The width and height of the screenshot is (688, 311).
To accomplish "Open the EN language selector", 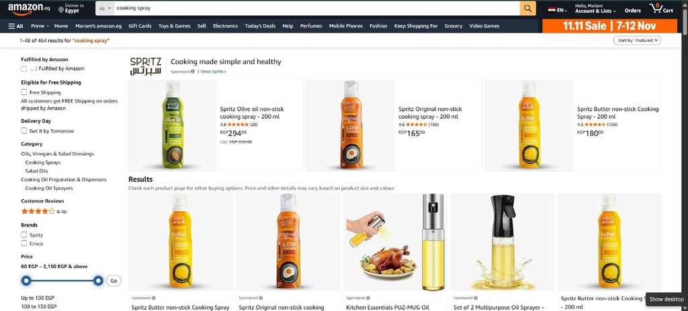I will pos(557,9).
